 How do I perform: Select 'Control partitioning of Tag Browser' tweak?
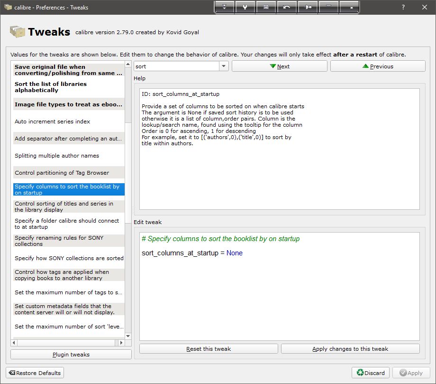[x=69, y=173]
